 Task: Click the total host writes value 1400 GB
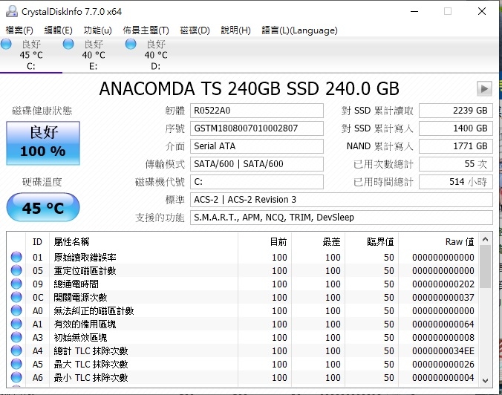pos(456,128)
